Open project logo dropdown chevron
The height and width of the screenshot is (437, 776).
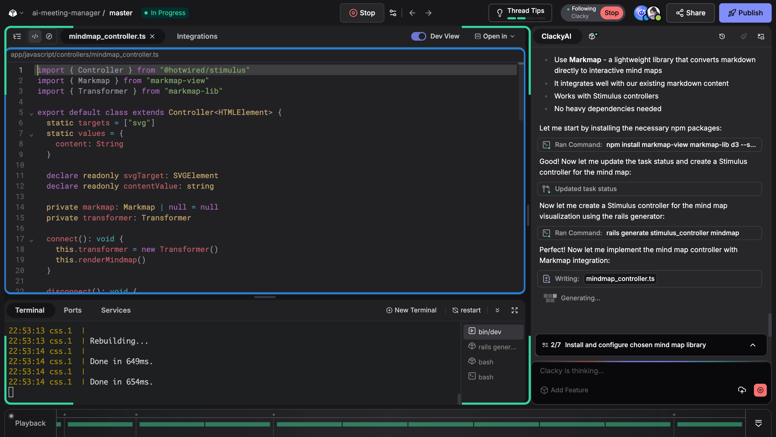pyautogui.click(x=21, y=13)
